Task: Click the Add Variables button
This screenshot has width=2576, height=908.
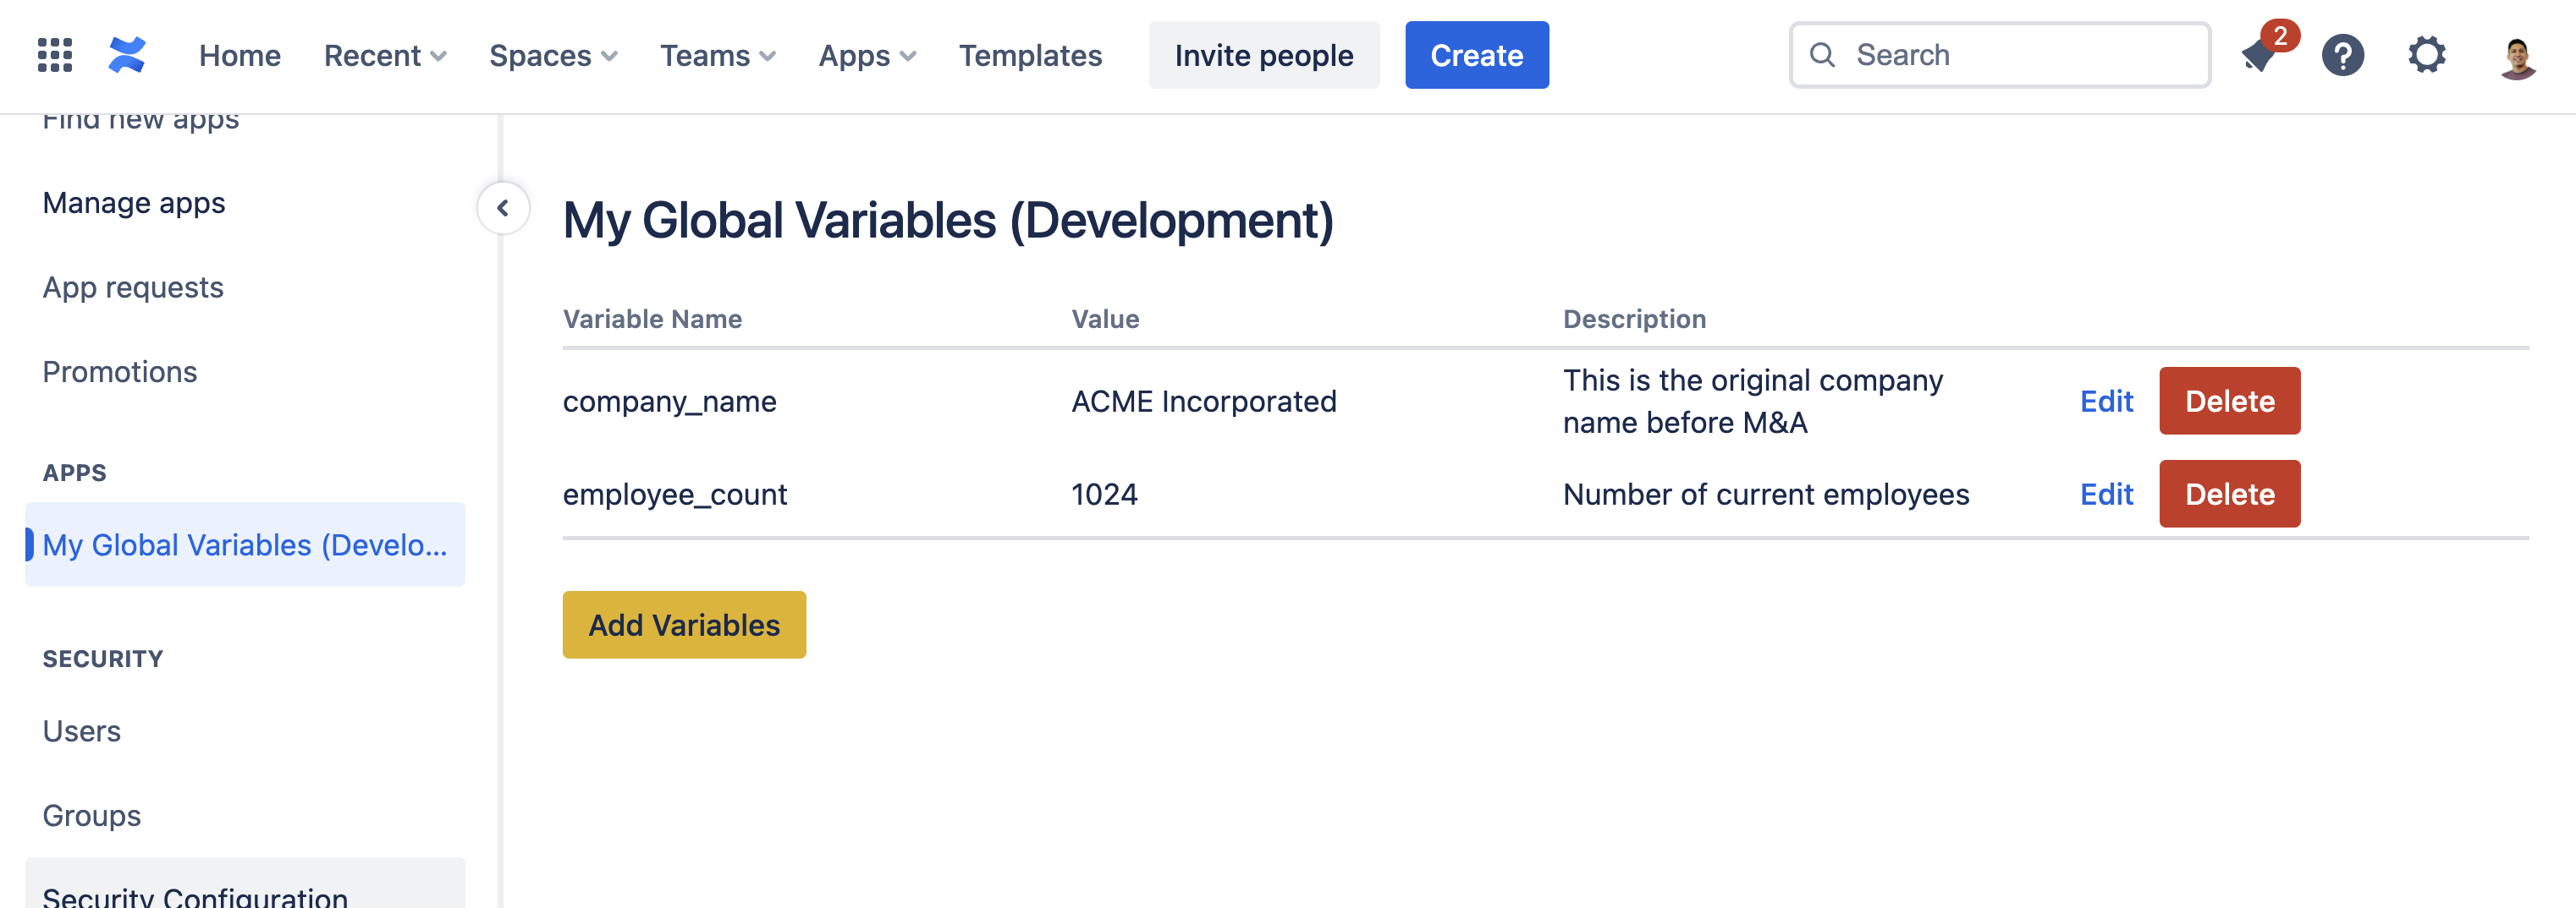Action: [684, 624]
